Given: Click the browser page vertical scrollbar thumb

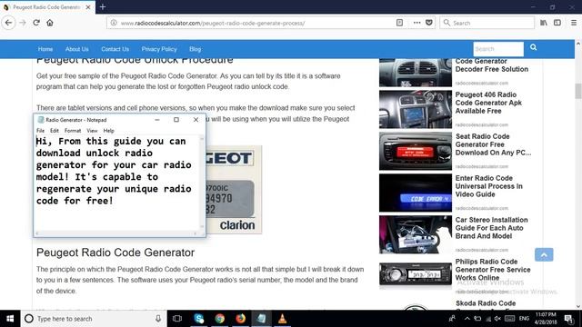Looking at the screenshot, I should point(578,91).
